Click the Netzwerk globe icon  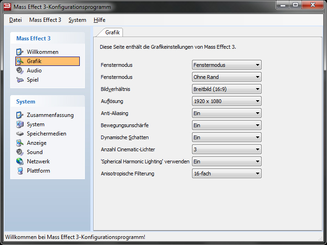pyautogui.click(x=20, y=161)
